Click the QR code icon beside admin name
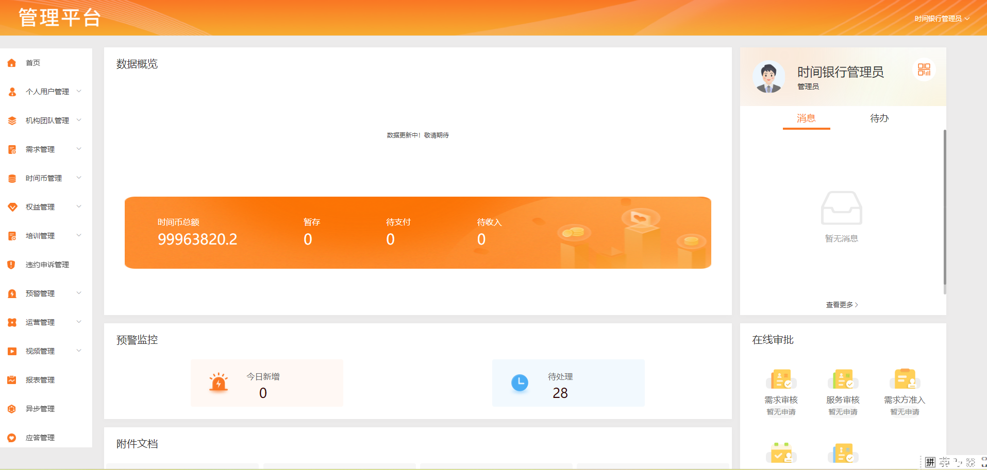Image resolution: width=987 pixels, height=470 pixels. 924,69
